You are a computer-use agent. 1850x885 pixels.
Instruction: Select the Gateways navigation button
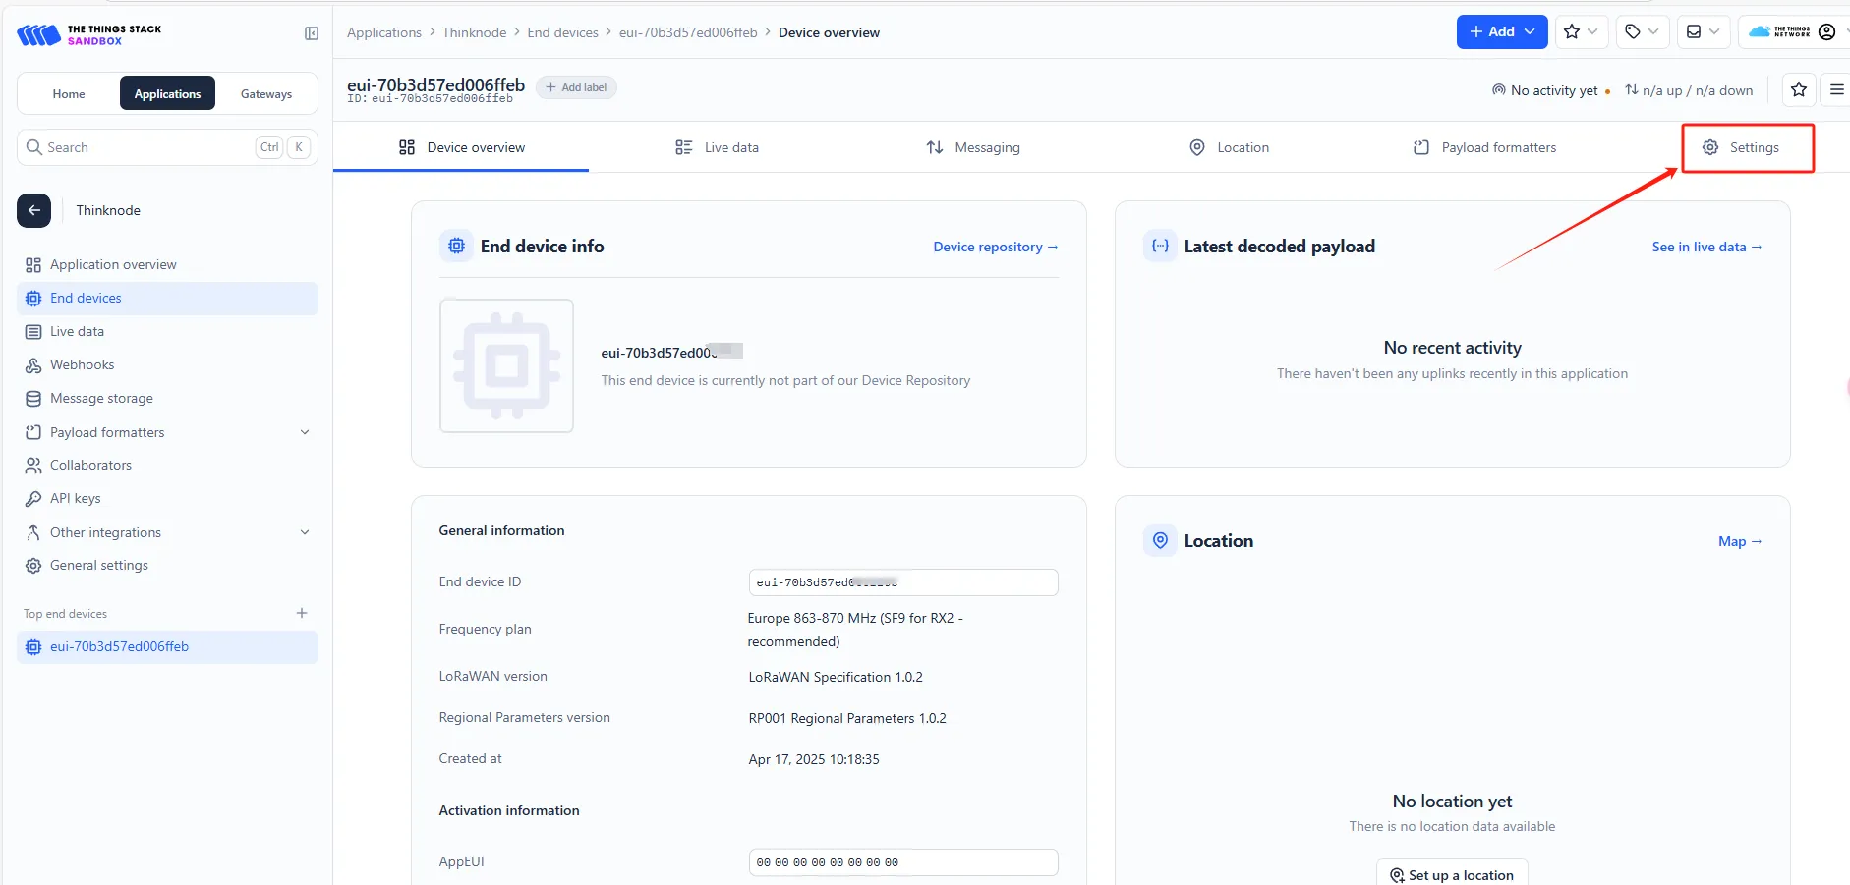pos(266,94)
